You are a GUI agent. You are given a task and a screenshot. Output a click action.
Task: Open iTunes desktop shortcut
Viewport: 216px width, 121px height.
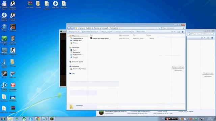(4, 28)
